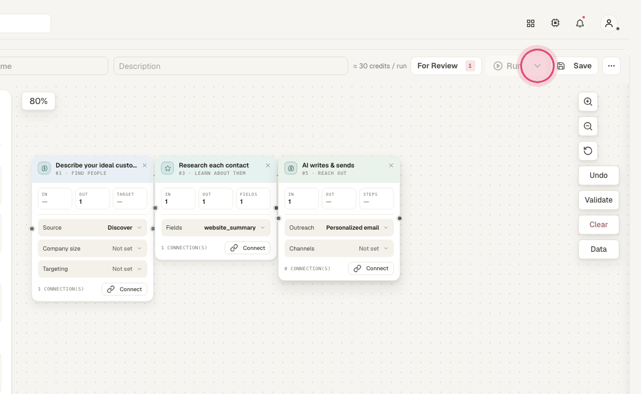
Task: Click the '0 CONNECTION(S)' text
Action: tap(308, 268)
